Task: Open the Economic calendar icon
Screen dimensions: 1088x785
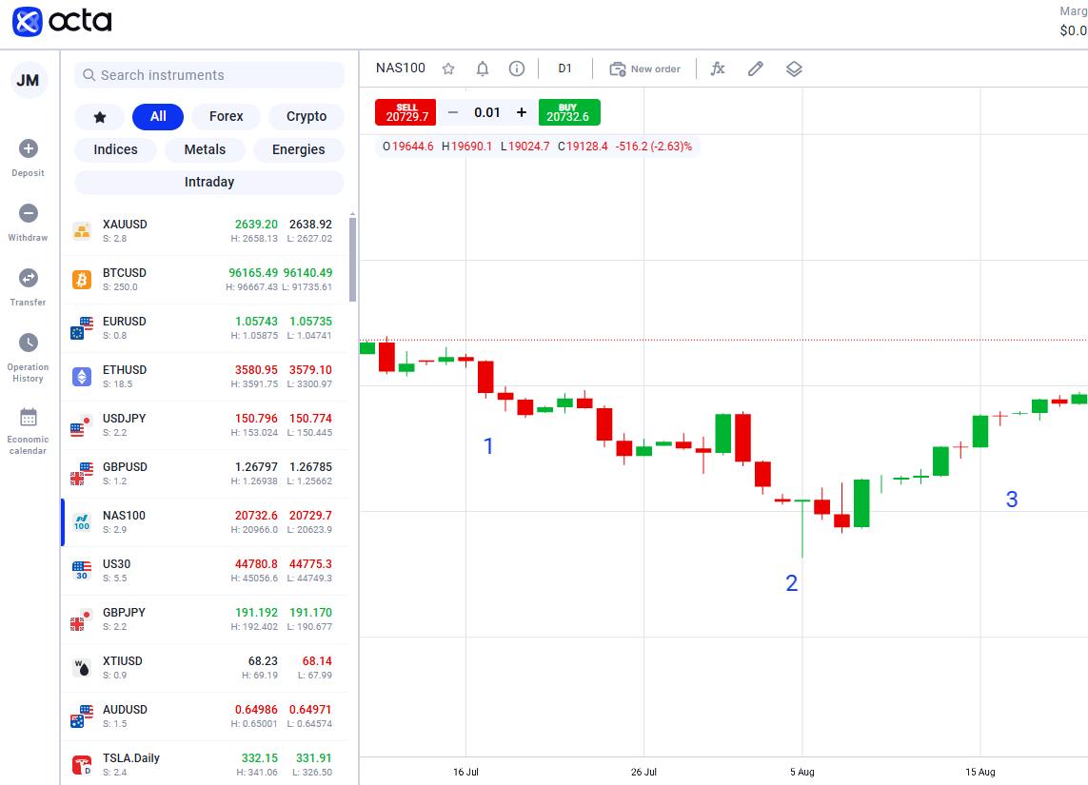Action: (x=29, y=417)
